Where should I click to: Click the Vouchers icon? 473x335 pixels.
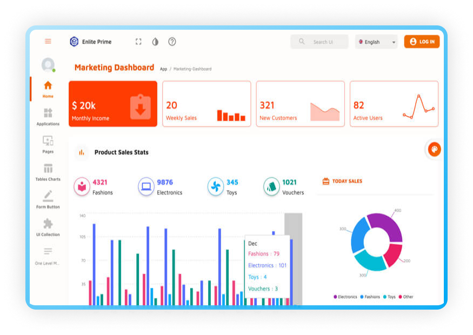pyautogui.click(x=271, y=187)
